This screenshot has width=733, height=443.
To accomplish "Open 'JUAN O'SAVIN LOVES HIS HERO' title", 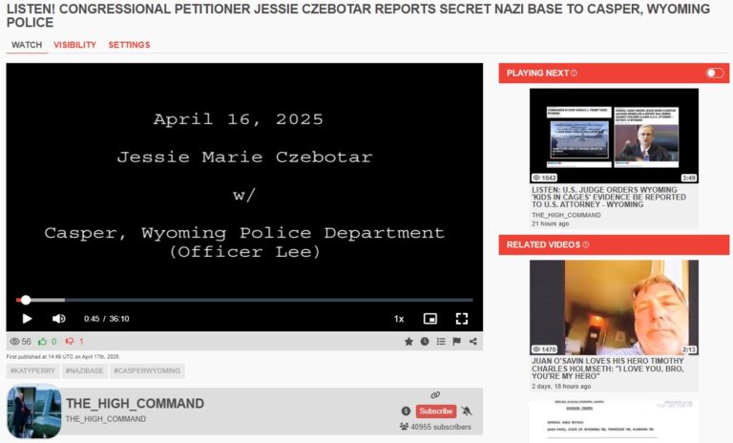I will click(607, 369).
